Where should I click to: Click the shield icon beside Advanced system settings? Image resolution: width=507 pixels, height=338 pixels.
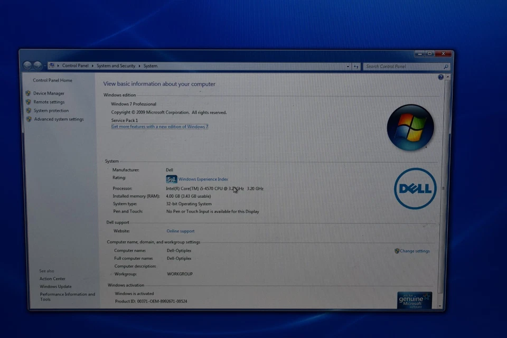[27, 119]
